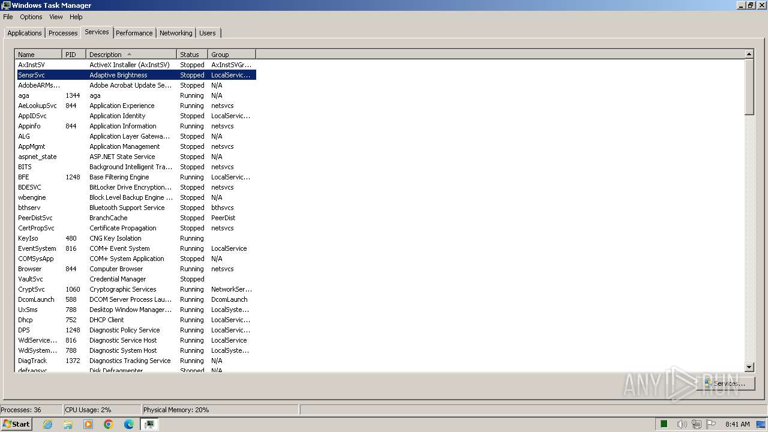Select the SensrSvc Adaptive Brightness row

coord(136,75)
